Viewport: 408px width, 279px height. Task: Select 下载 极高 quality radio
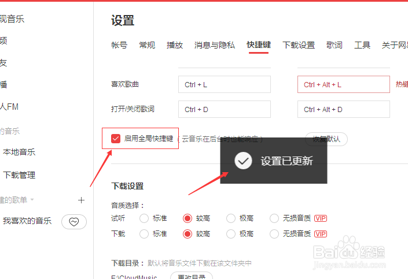pyautogui.click(x=231, y=234)
